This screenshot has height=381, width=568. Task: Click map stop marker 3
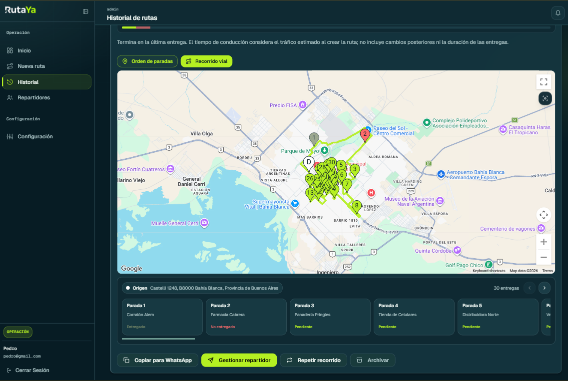coord(355,170)
